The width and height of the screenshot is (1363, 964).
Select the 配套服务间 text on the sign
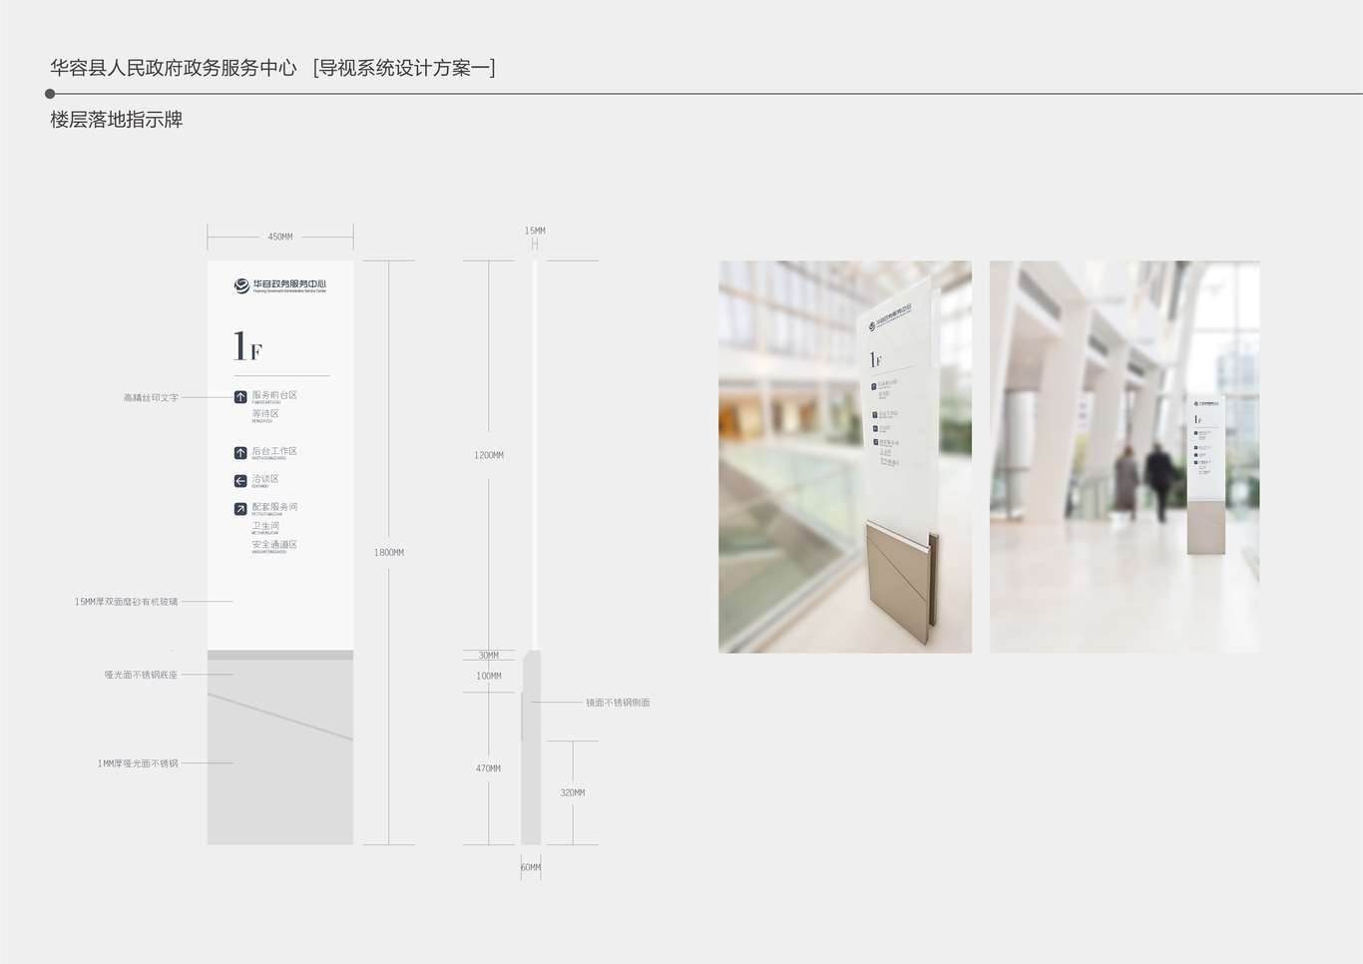274,507
